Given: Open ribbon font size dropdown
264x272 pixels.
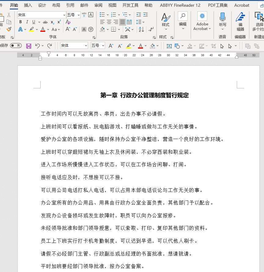Looking at the screenshot, I should pos(79,15).
